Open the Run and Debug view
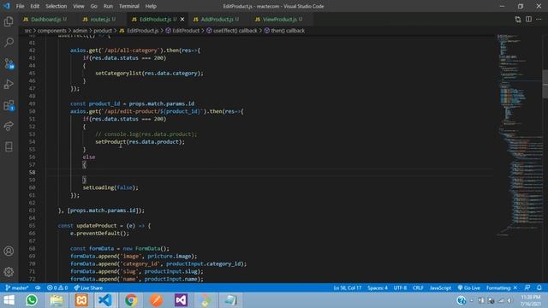Screen dimensions: 548x308 9,84
